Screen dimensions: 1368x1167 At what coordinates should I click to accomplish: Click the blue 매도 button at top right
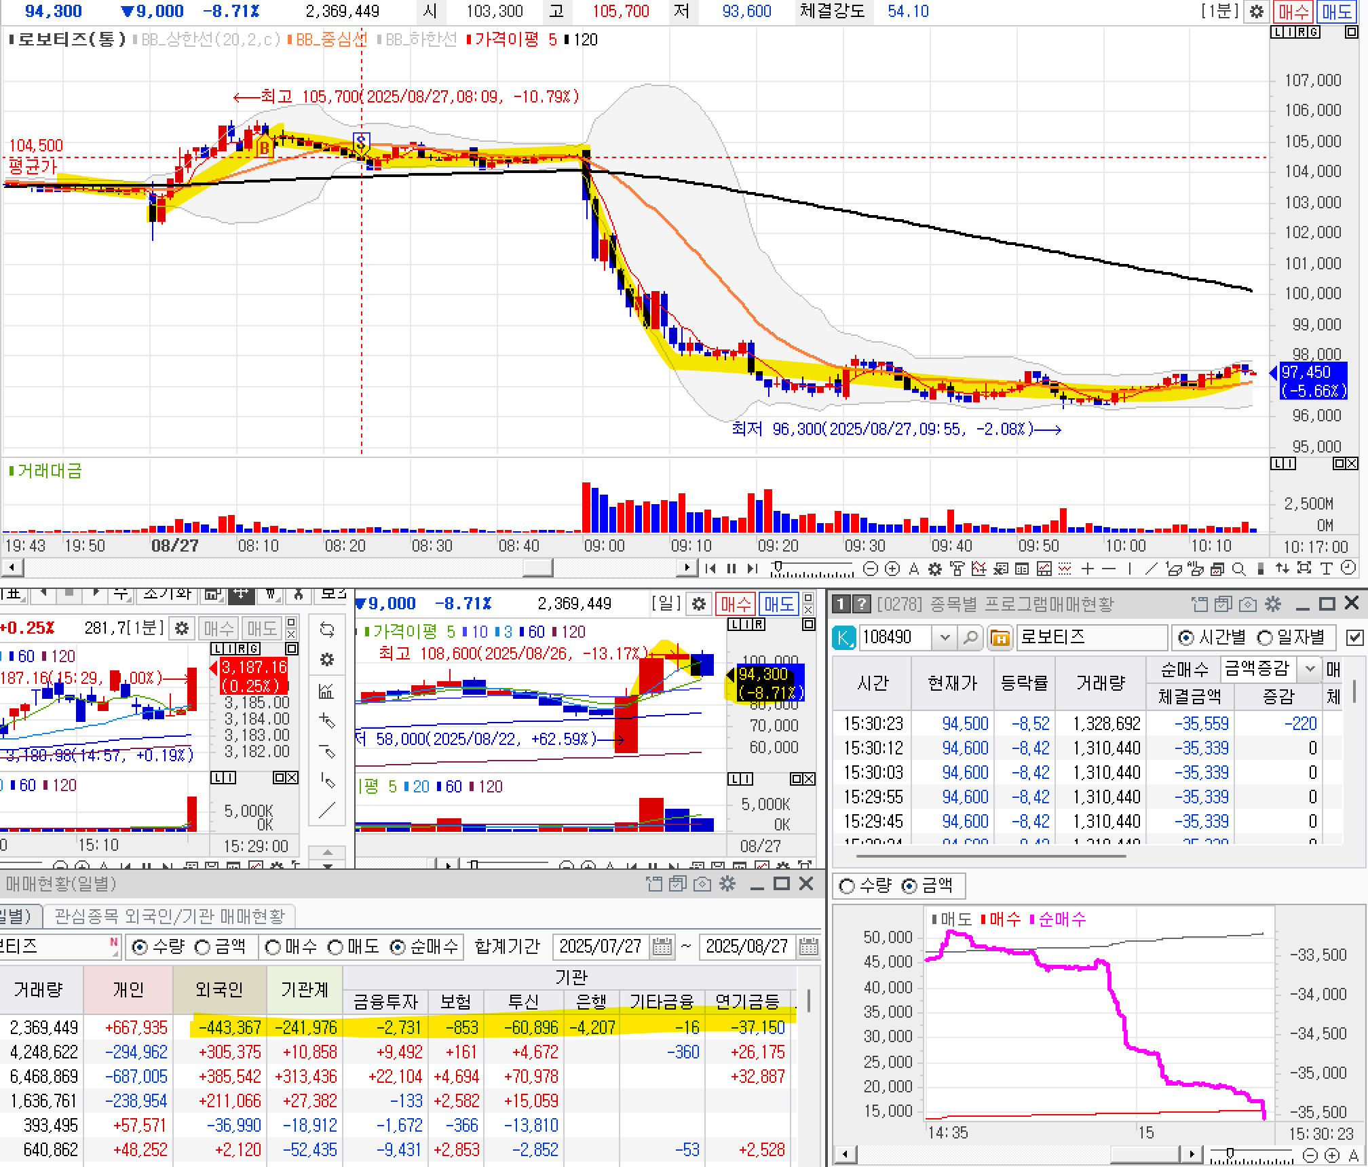1336,12
